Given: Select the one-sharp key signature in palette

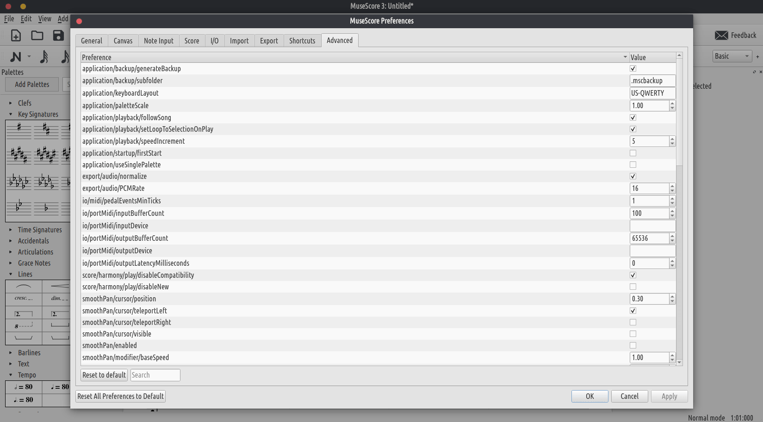Looking at the screenshot, I should click(19, 130).
